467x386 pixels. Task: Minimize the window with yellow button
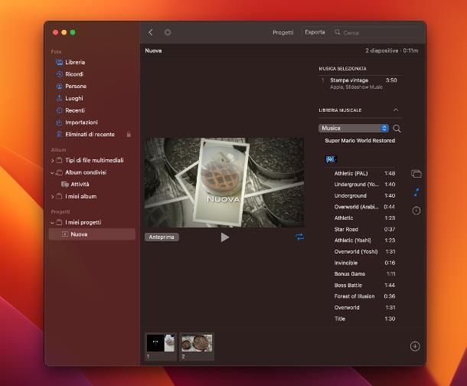point(64,32)
